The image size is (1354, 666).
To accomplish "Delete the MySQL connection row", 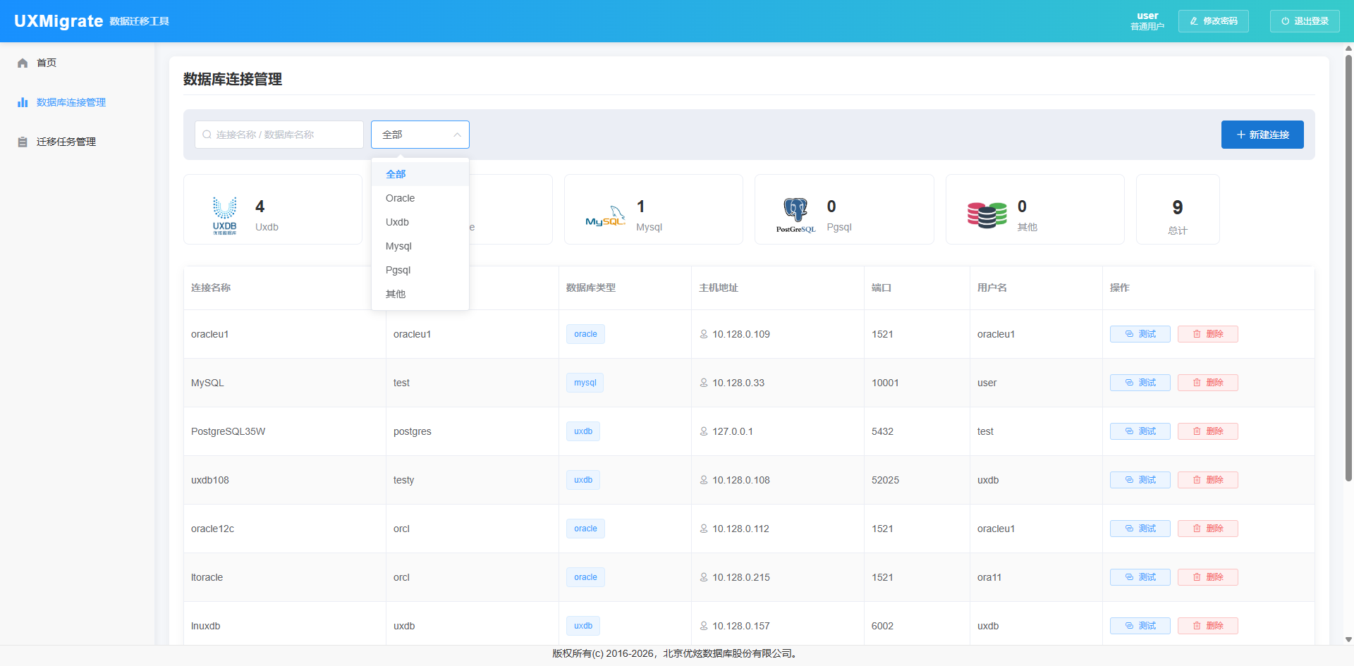I will pyautogui.click(x=1207, y=383).
